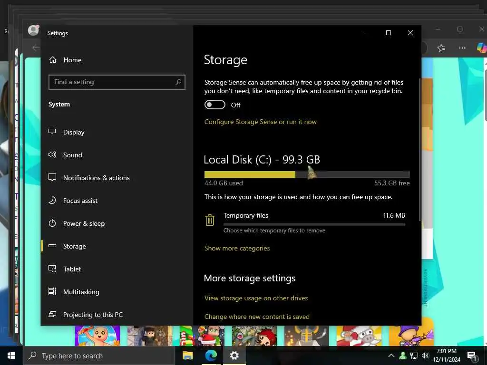The image size is (487, 365).
Task: Open Focus assist settings
Action: point(80,201)
